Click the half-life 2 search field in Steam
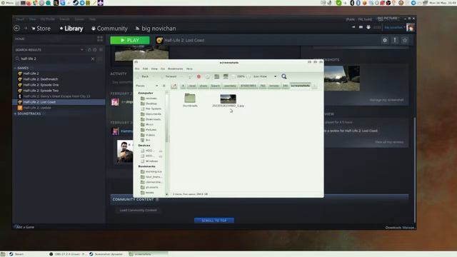This screenshot has height=257, width=457. click(x=54, y=59)
